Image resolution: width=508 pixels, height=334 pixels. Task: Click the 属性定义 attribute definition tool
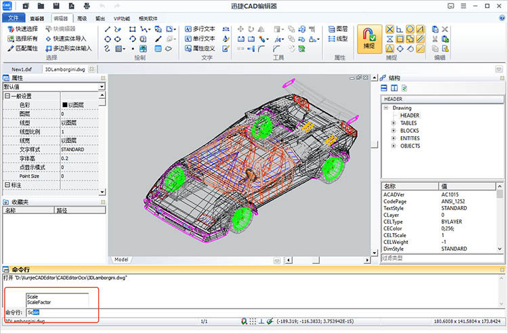pos(203,49)
